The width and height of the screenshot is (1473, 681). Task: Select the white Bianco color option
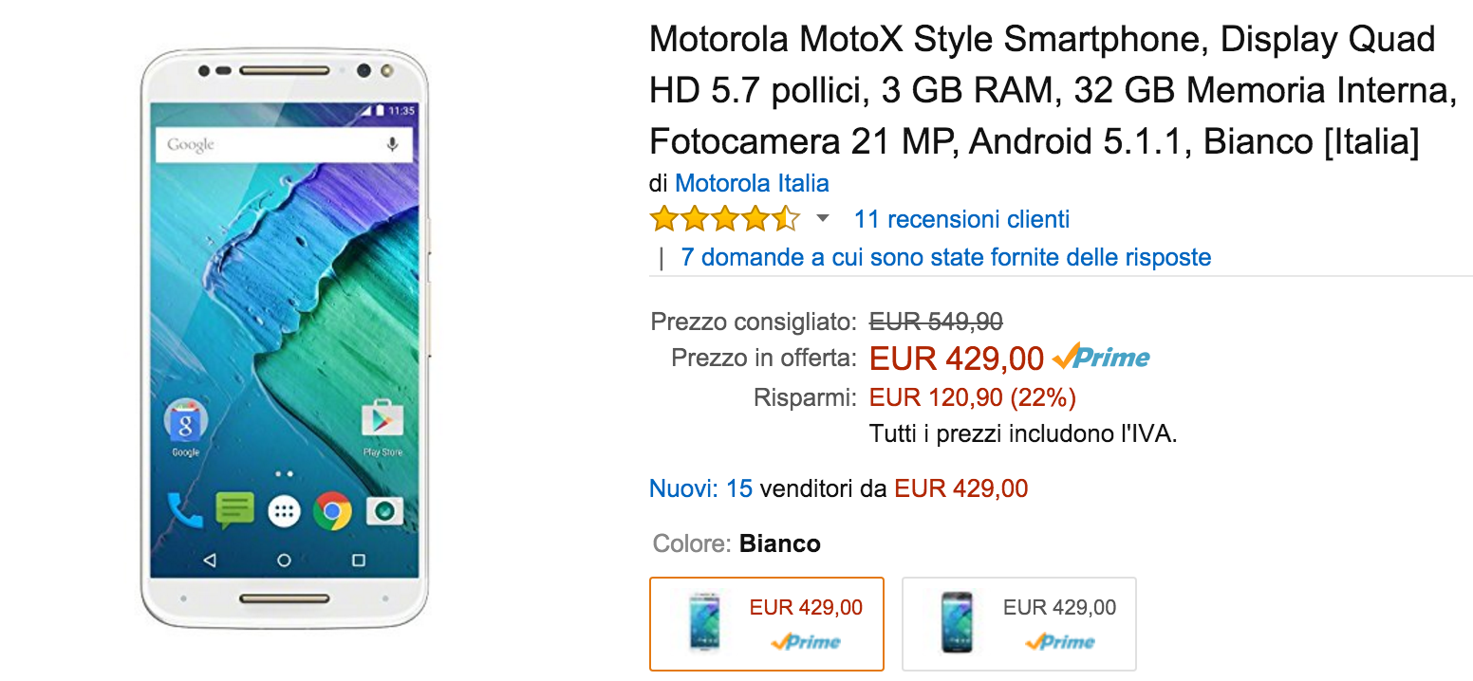tap(766, 623)
